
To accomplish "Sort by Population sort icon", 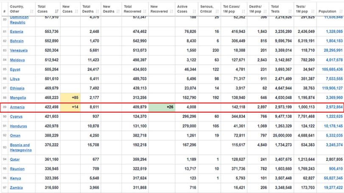I will [x=341, y=11].
